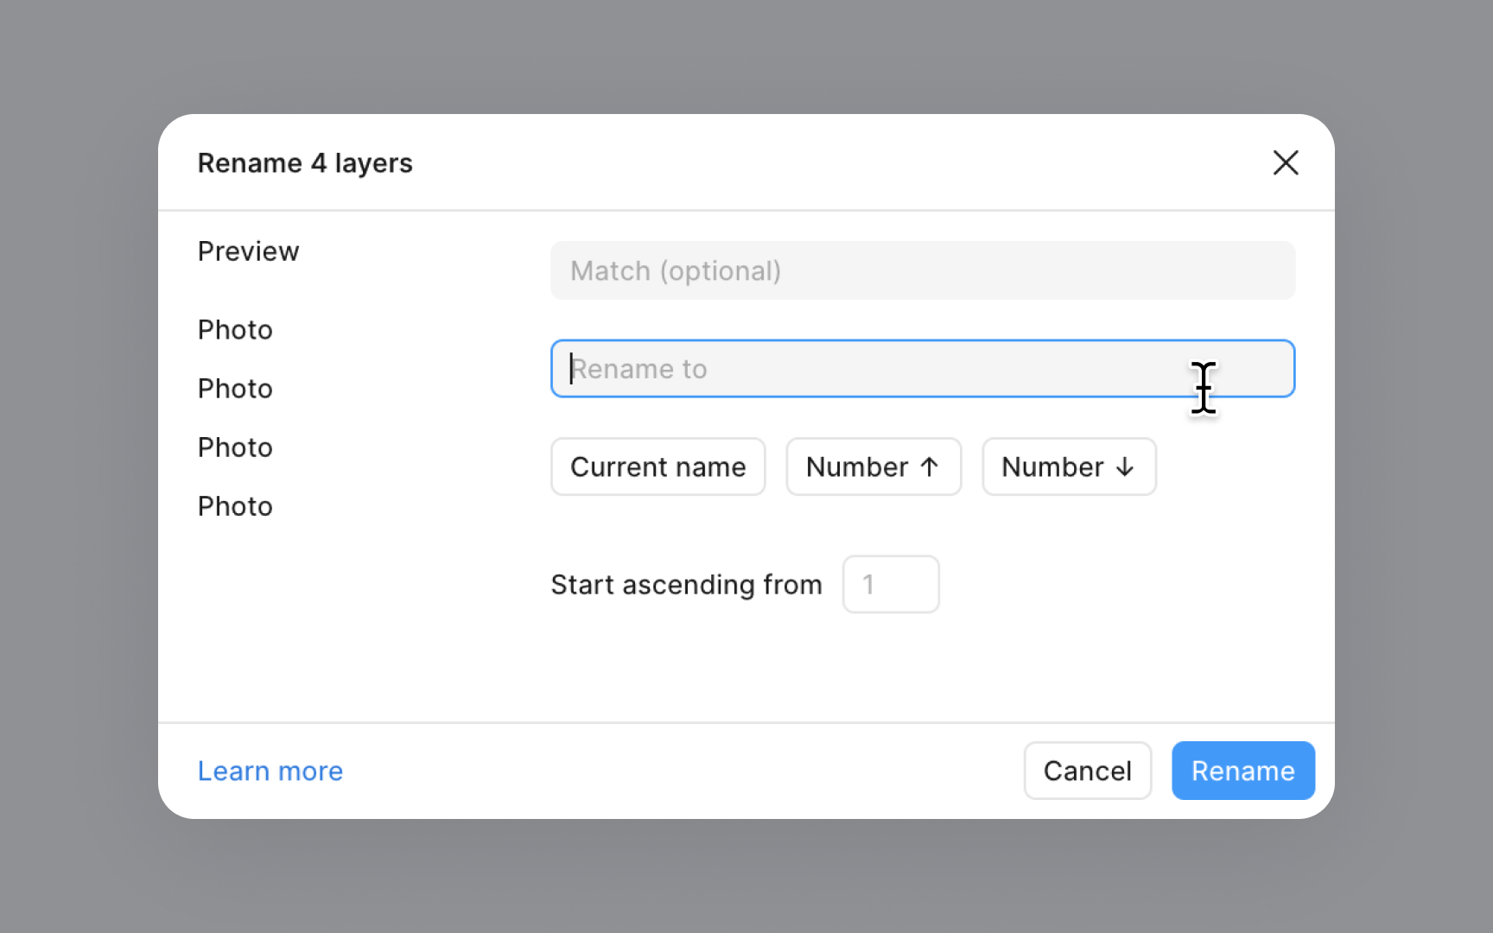Close the Rename 4 layers dialog
The height and width of the screenshot is (933, 1493).
pyautogui.click(x=1286, y=163)
